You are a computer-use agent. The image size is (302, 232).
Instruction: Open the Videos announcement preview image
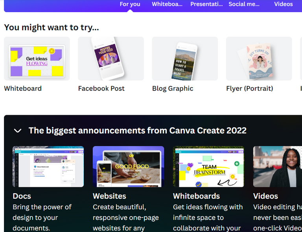tap(278, 167)
